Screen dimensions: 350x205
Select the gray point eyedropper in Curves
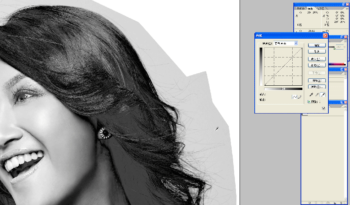pos(317,95)
